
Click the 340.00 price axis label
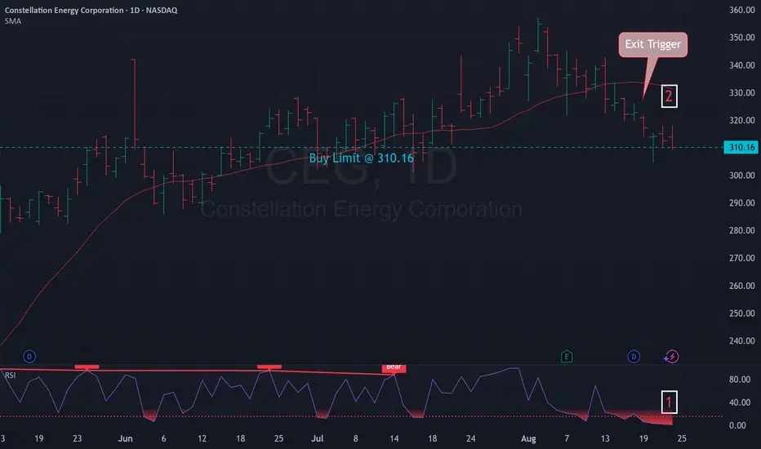click(x=741, y=65)
